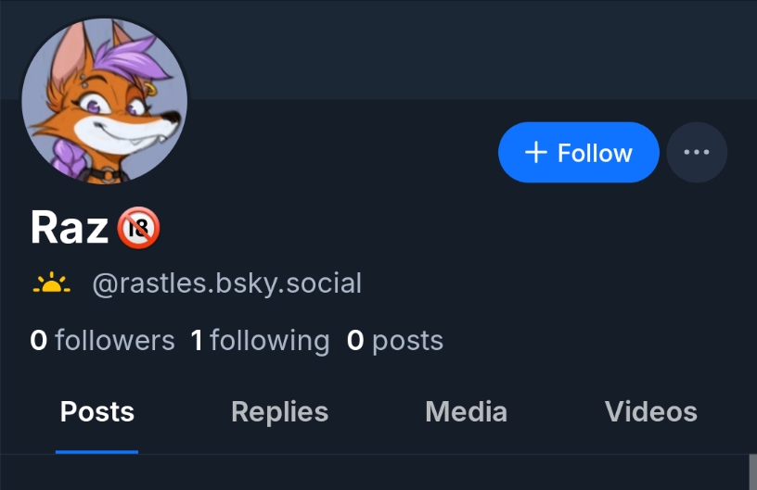
Task: Click the display name Raz
Action: pyautogui.click(x=70, y=228)
